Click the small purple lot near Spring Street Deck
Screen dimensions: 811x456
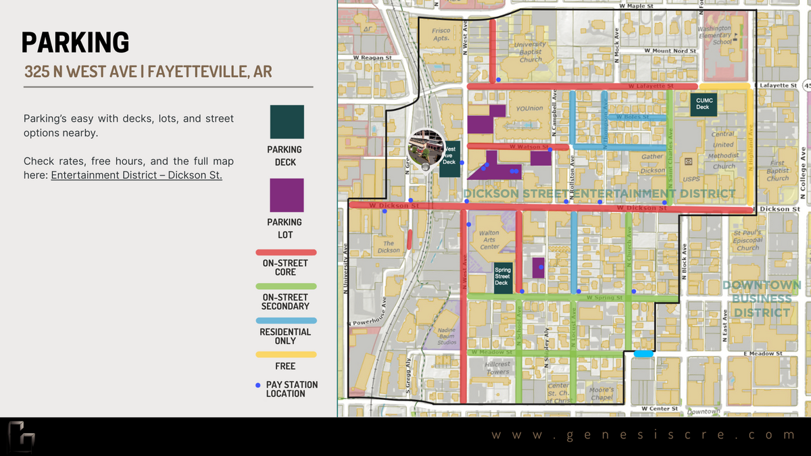pos(539,268)
